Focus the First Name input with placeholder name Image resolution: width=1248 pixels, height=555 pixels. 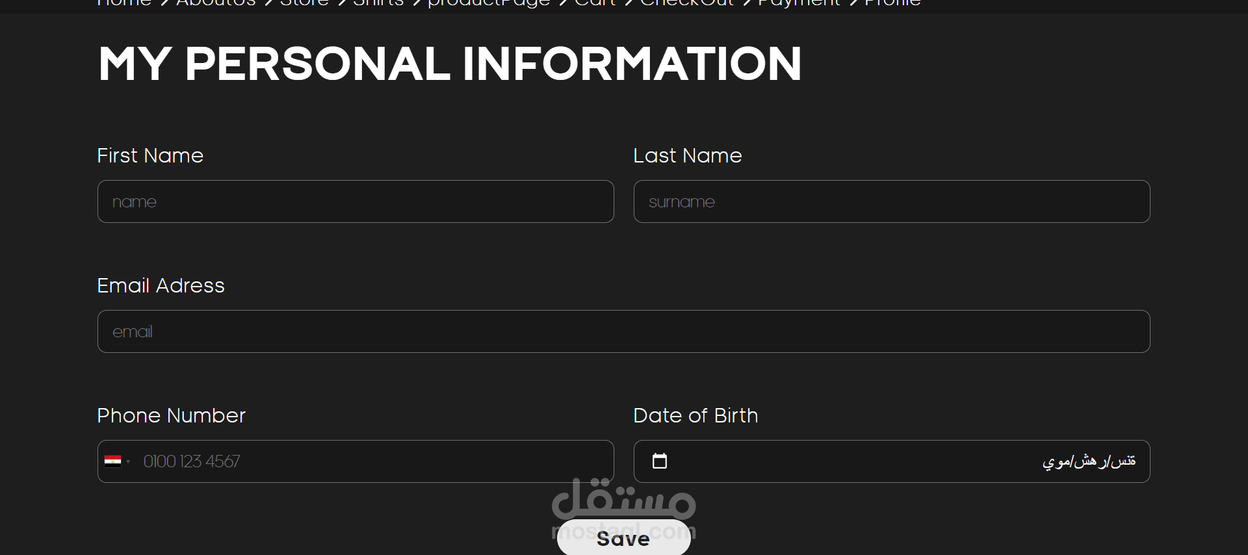[x=356, y=201]
